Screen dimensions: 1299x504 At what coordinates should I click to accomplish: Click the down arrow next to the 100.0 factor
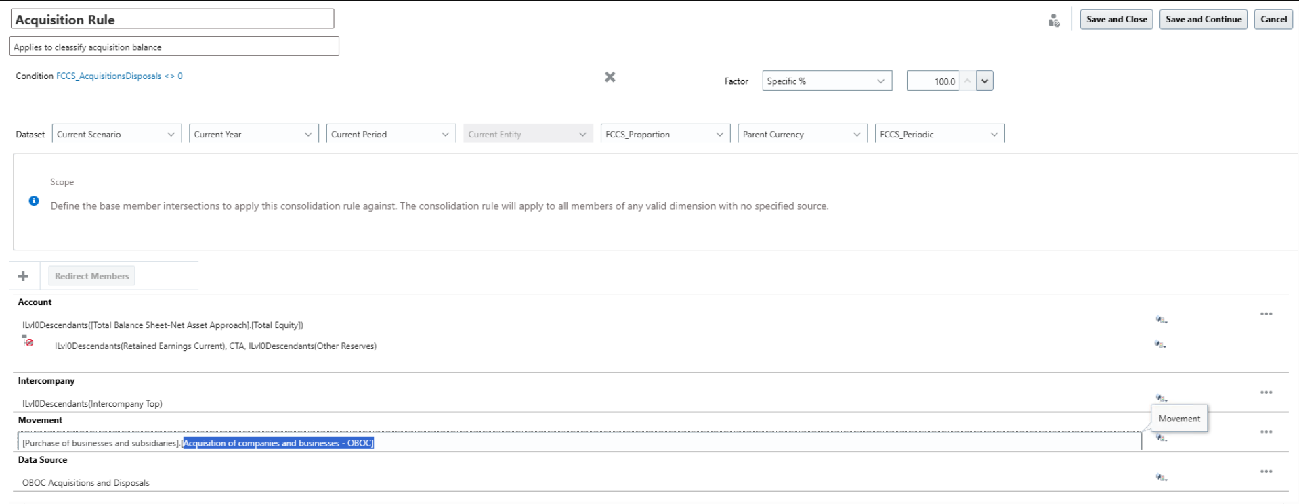(985, 81)
